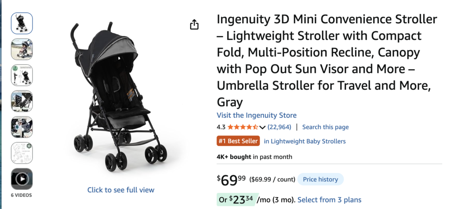Select the fifth thumbnail with feature closeups
This screenshot has height=209, width=450.
click(x=22, y=127)
